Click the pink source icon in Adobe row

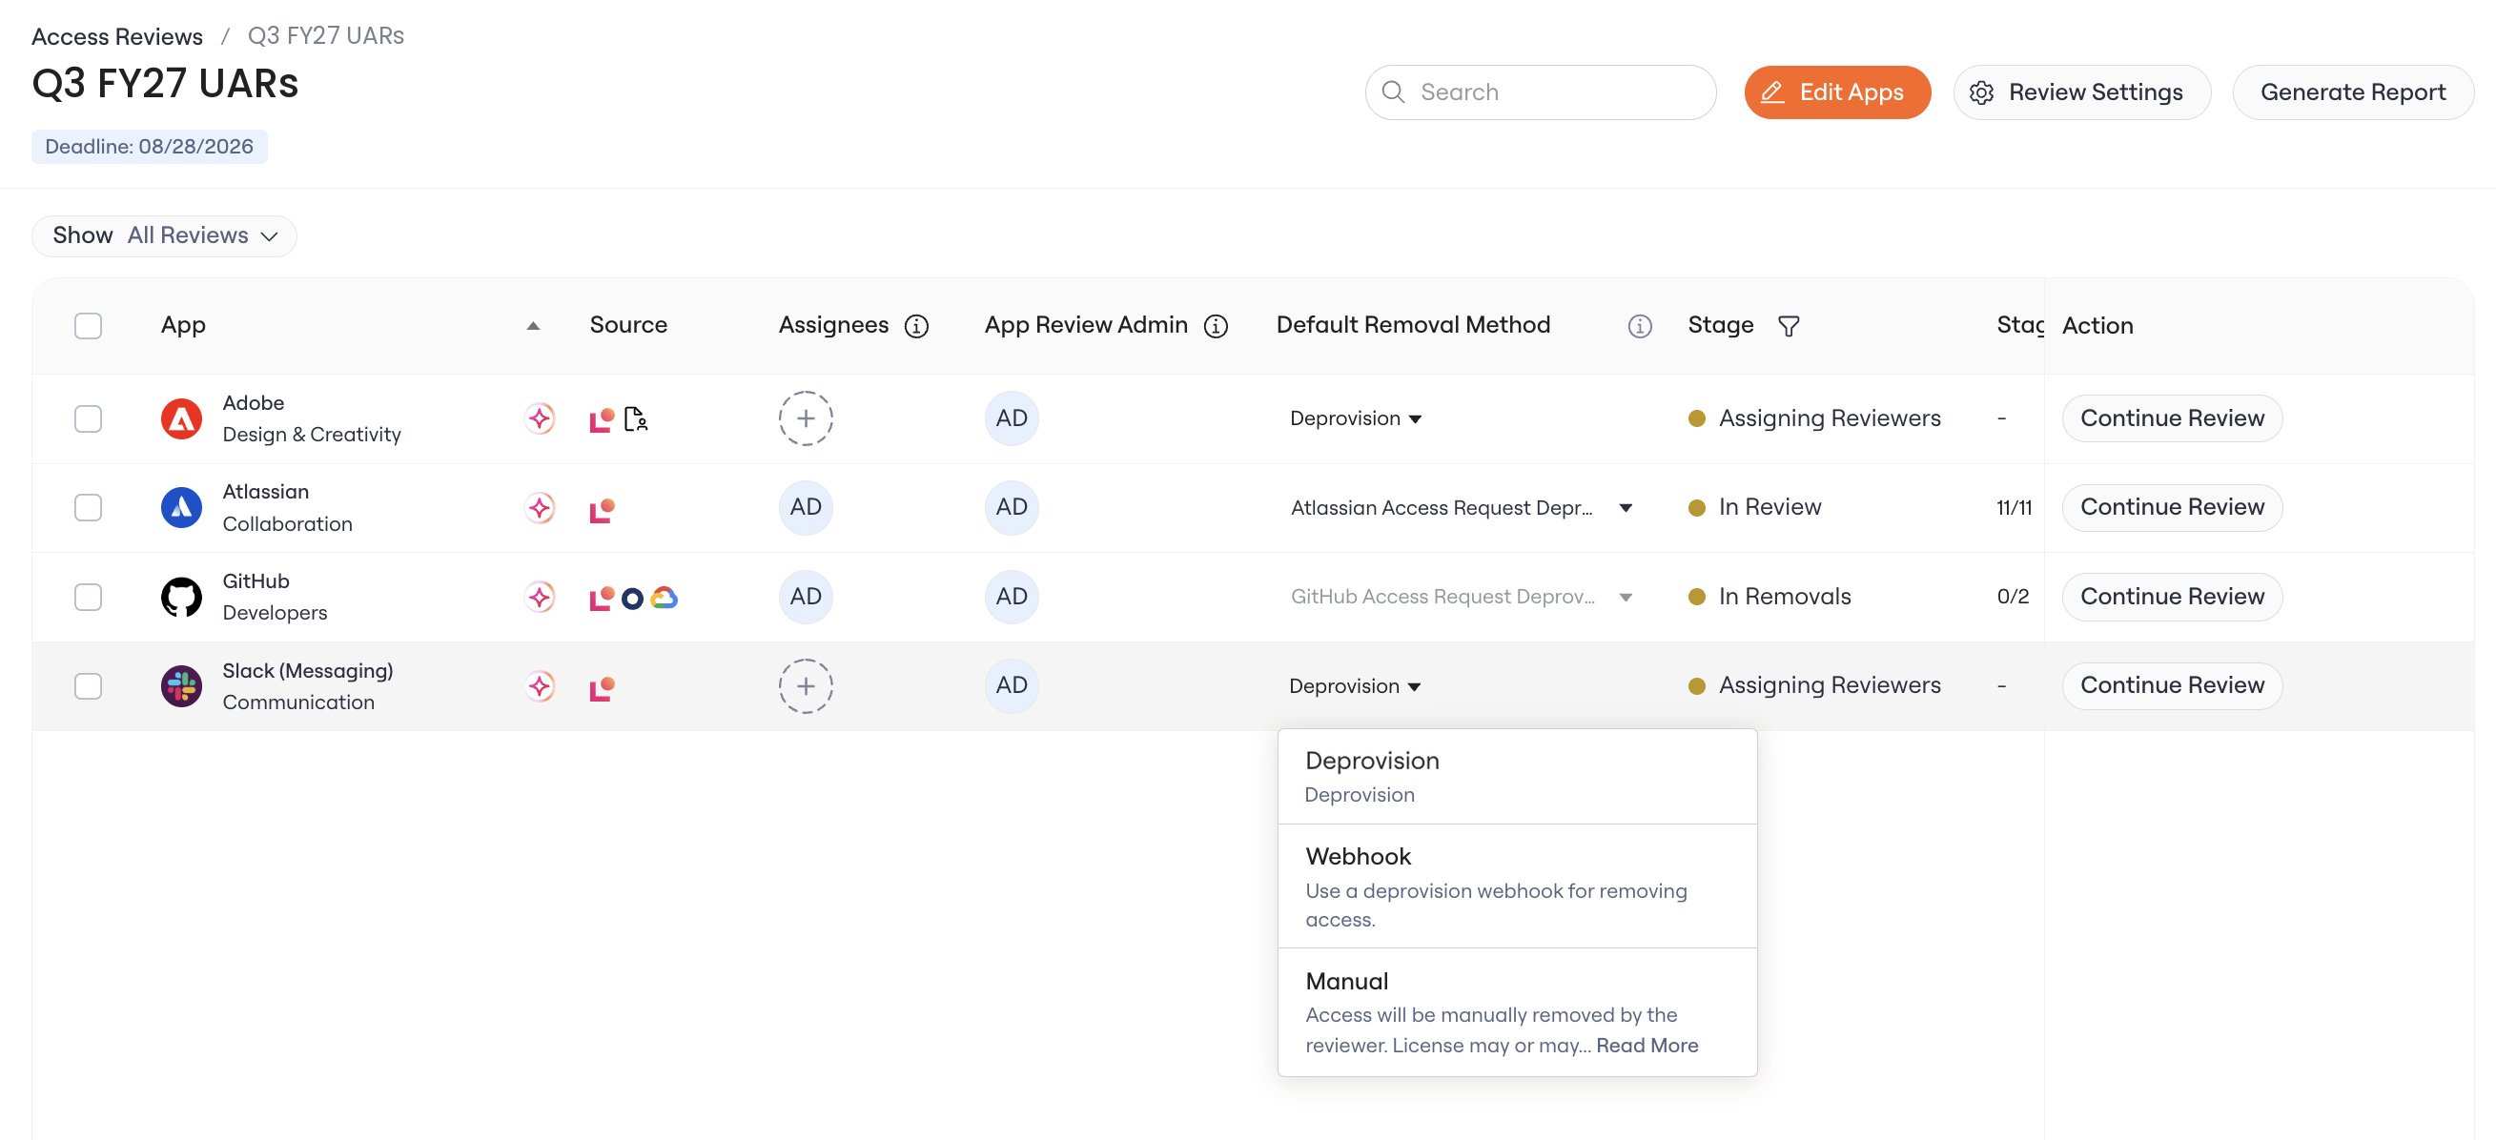(x=602, y=419)
